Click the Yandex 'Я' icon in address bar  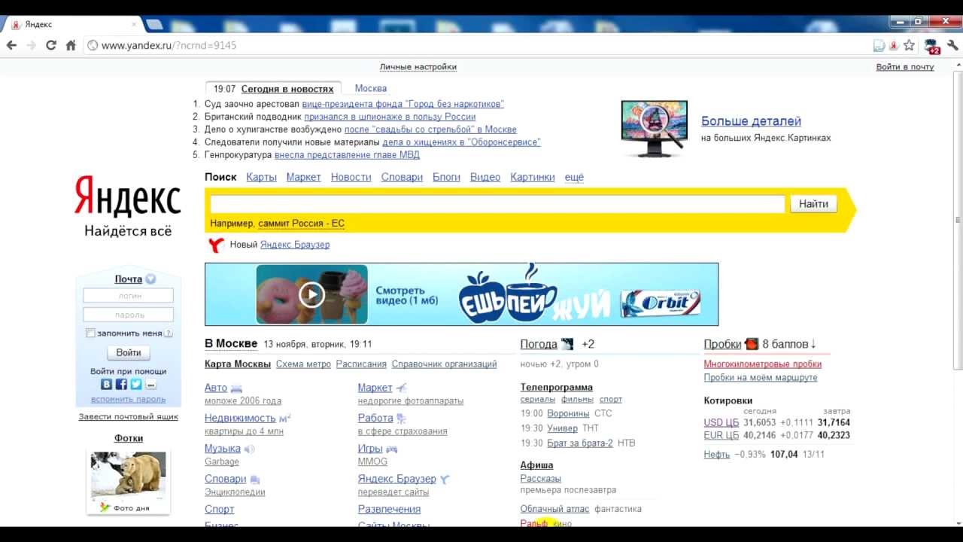tap(894, 45)
